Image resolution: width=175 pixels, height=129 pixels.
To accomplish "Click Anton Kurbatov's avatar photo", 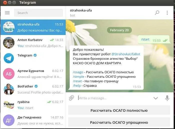I will click(x=9, y=43).
